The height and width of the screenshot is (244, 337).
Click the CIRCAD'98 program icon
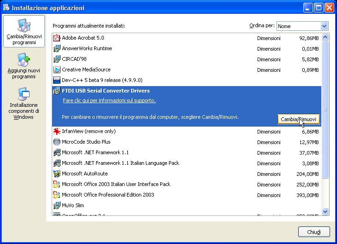[57, 59]
